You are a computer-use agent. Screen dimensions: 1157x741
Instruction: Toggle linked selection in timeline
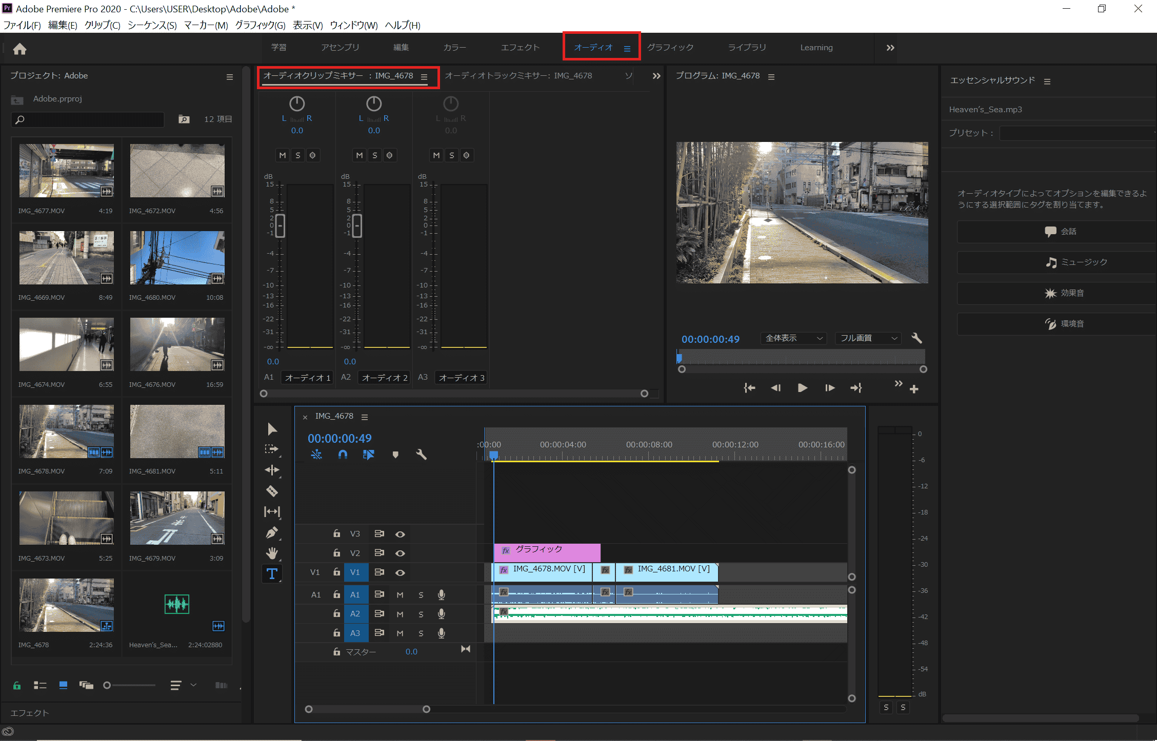[x=369, y=455]
